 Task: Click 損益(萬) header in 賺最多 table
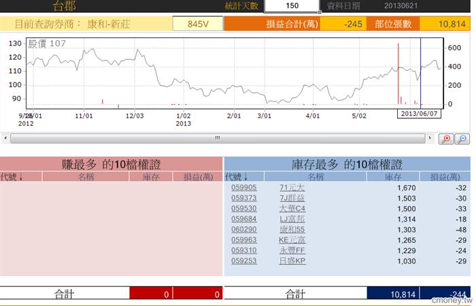(199, 177)
